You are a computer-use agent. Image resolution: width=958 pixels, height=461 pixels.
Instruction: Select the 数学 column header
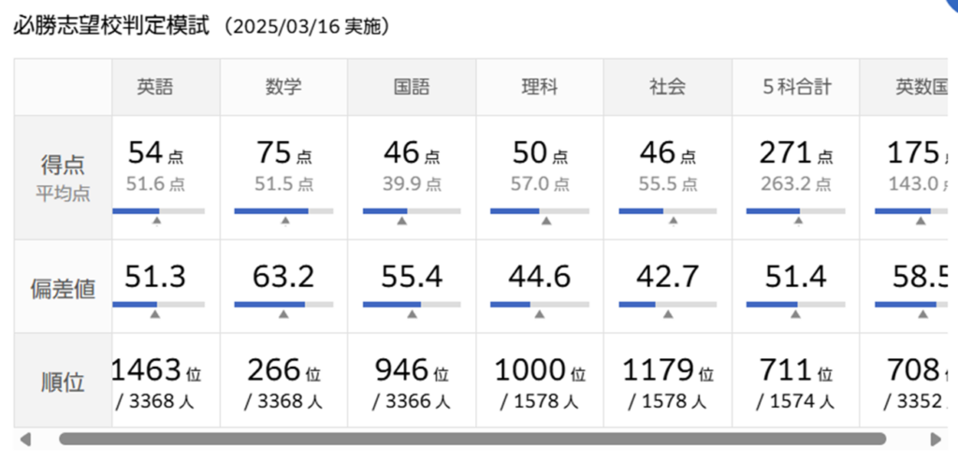[283, 87]
